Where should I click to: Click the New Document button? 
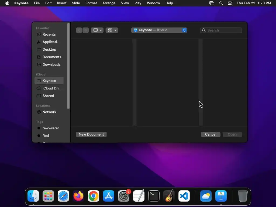tap(91, 134)
